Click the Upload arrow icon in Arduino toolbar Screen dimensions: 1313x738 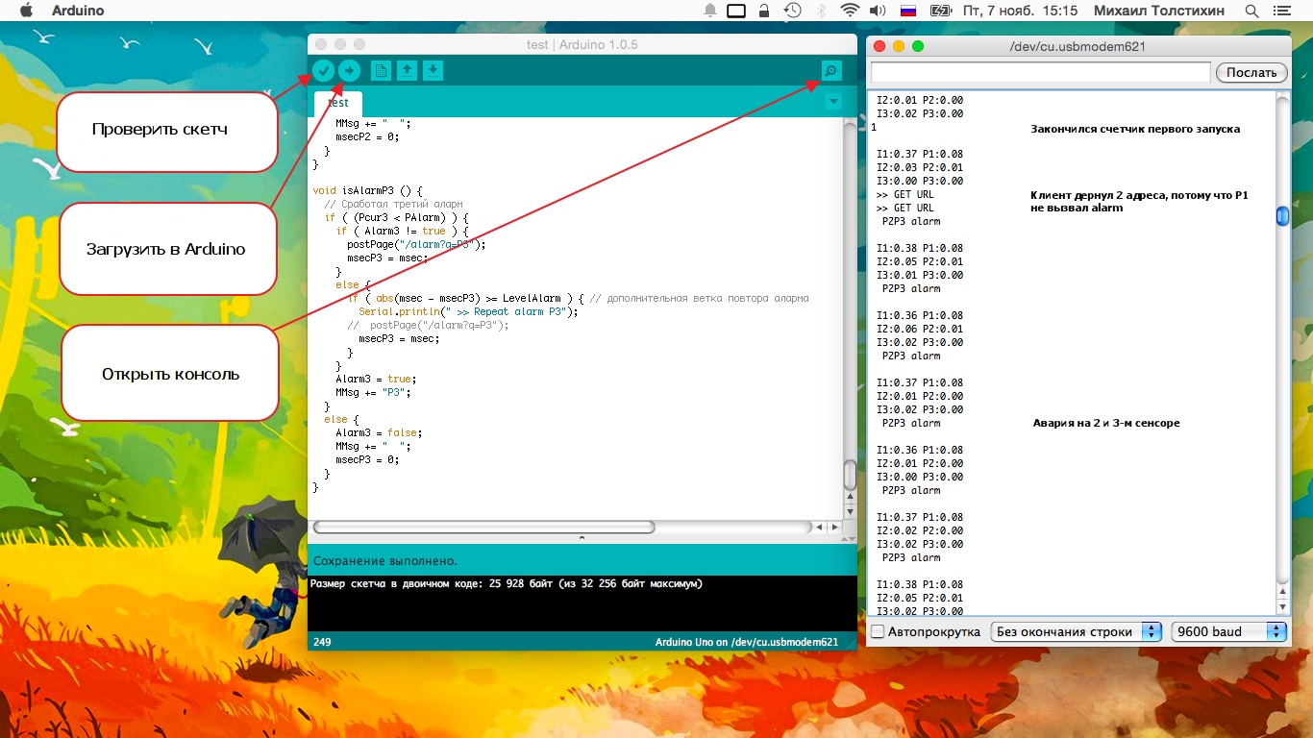point(349,70)
